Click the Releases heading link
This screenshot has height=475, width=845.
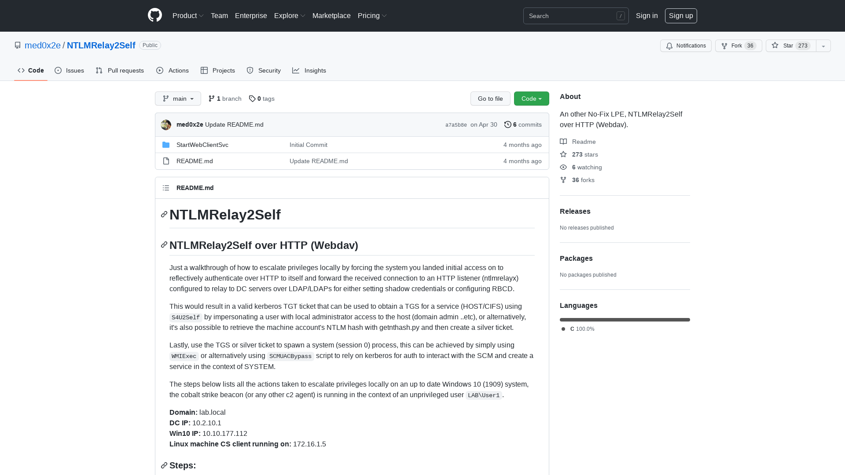(575, 211)
